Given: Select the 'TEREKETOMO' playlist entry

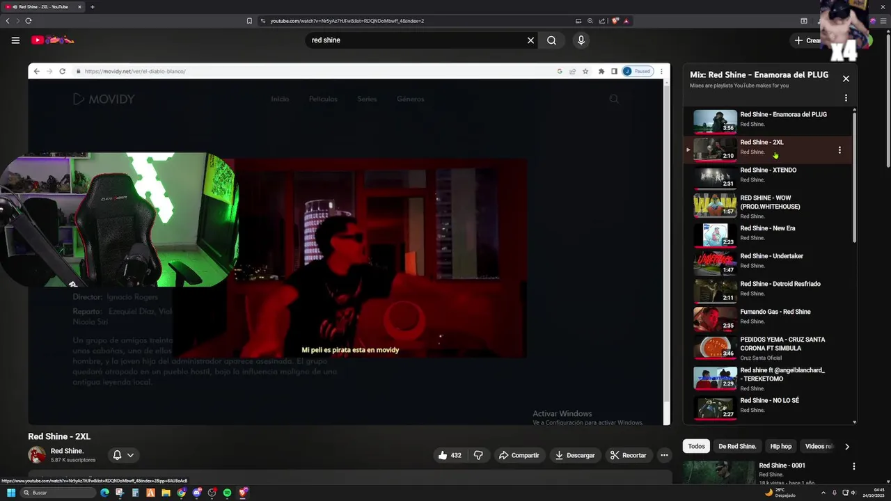Looking at the screenshot, I should [x=766, y=379].
